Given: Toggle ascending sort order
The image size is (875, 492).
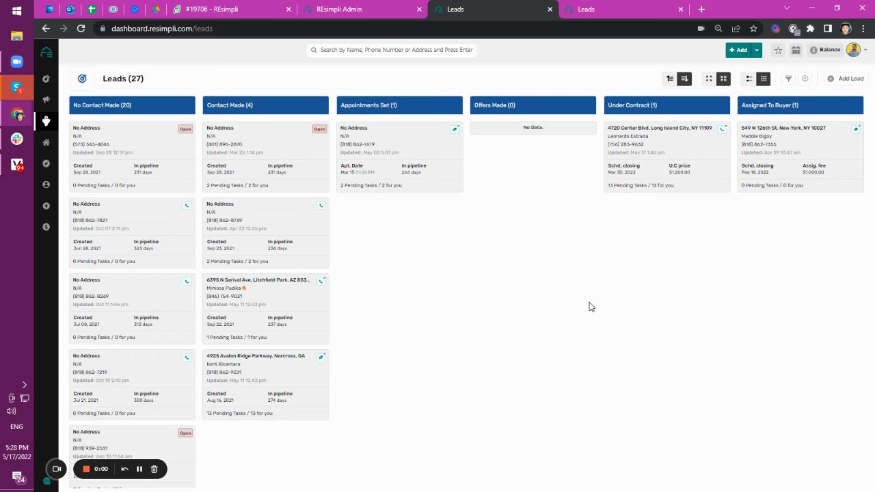Looking at the screenshot, I should [670, 79].
